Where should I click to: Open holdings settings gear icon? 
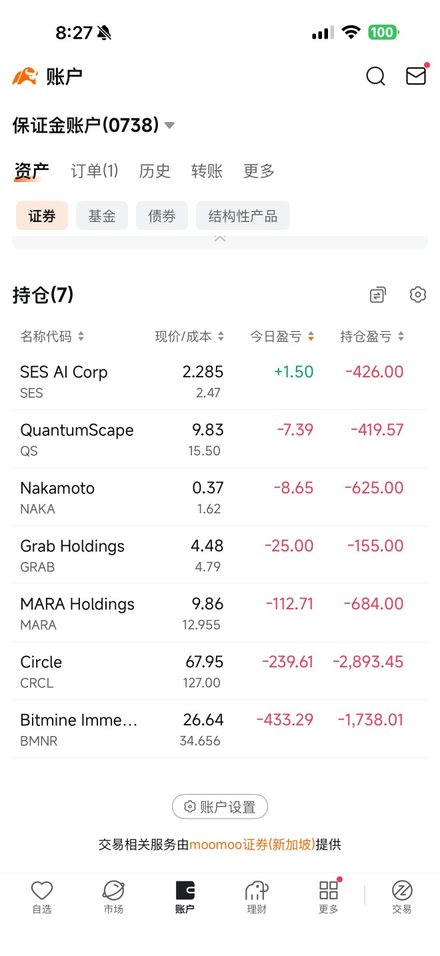pyautogui.click(x=418, y=295)
